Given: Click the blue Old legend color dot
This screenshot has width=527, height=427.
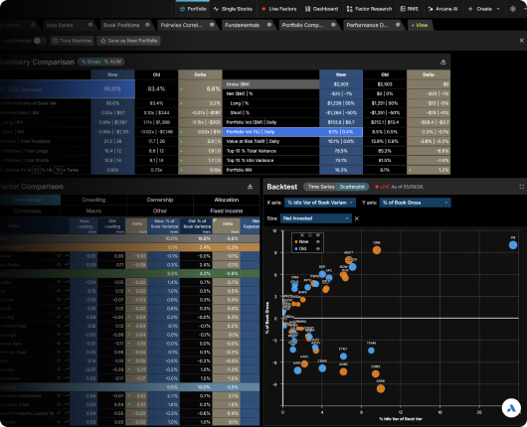Looking at the screenshot, I should [x=296, y=248].
